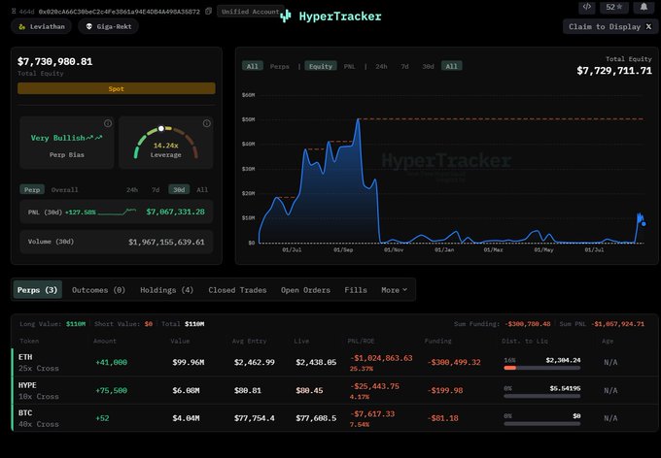
Task: Copy the wallet address with copy icon
Action: [208, 12]
